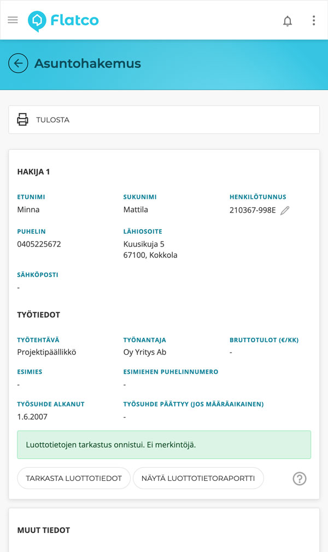Click employer name Oy Yritys Ab

pos(145,352)
